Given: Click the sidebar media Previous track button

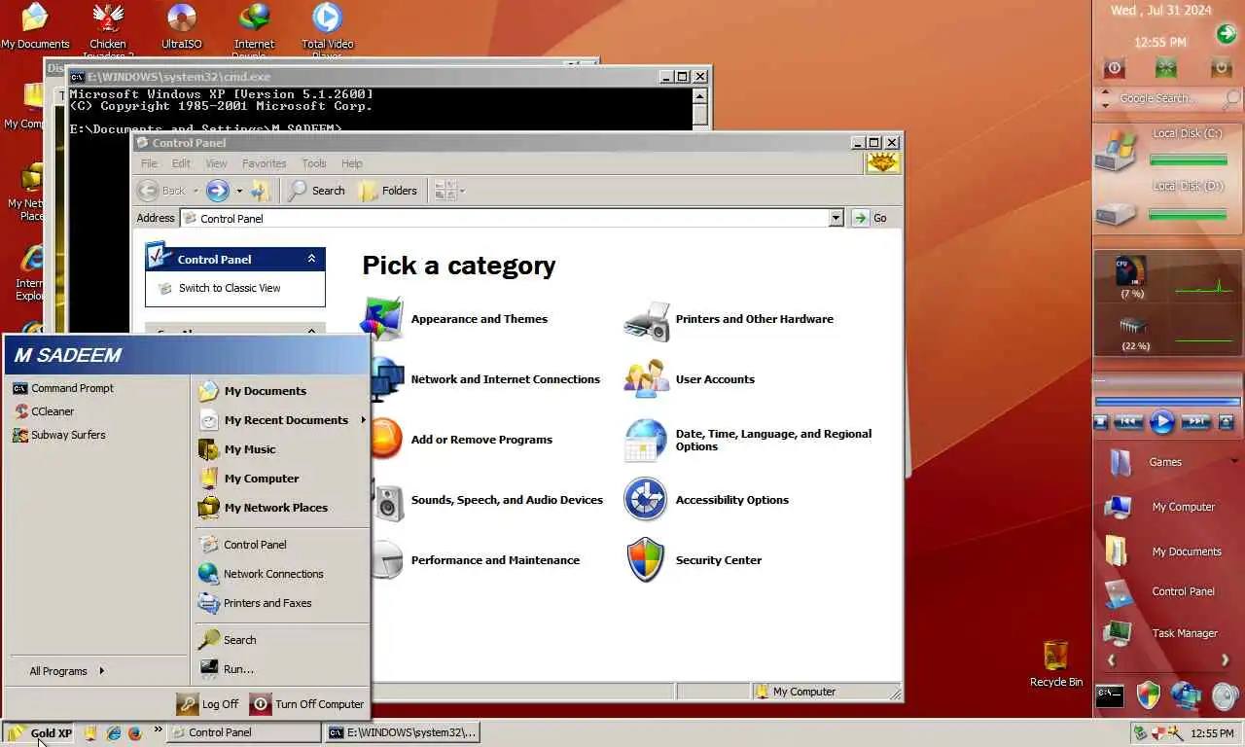Looking at the screenshot, I should [1128, 421].
